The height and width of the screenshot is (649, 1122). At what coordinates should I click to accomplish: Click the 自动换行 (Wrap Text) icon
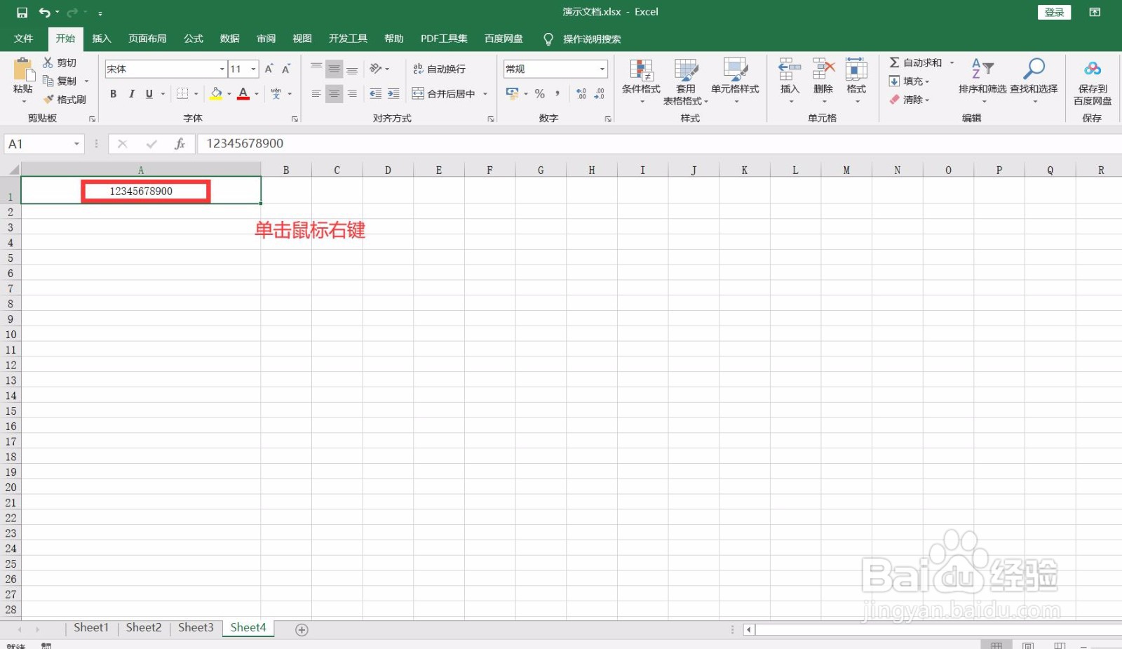coord(442,68)
